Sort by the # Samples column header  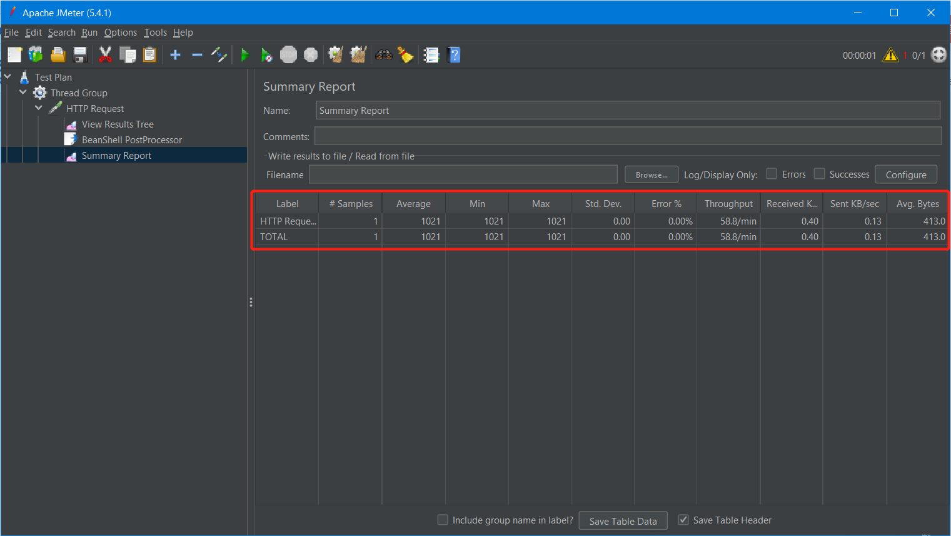pyautogui.click(x=351, y=204)
